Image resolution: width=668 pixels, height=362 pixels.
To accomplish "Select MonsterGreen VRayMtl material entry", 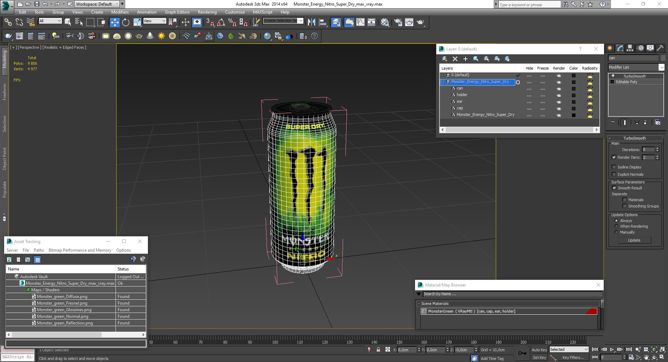I will coord(509,311).
